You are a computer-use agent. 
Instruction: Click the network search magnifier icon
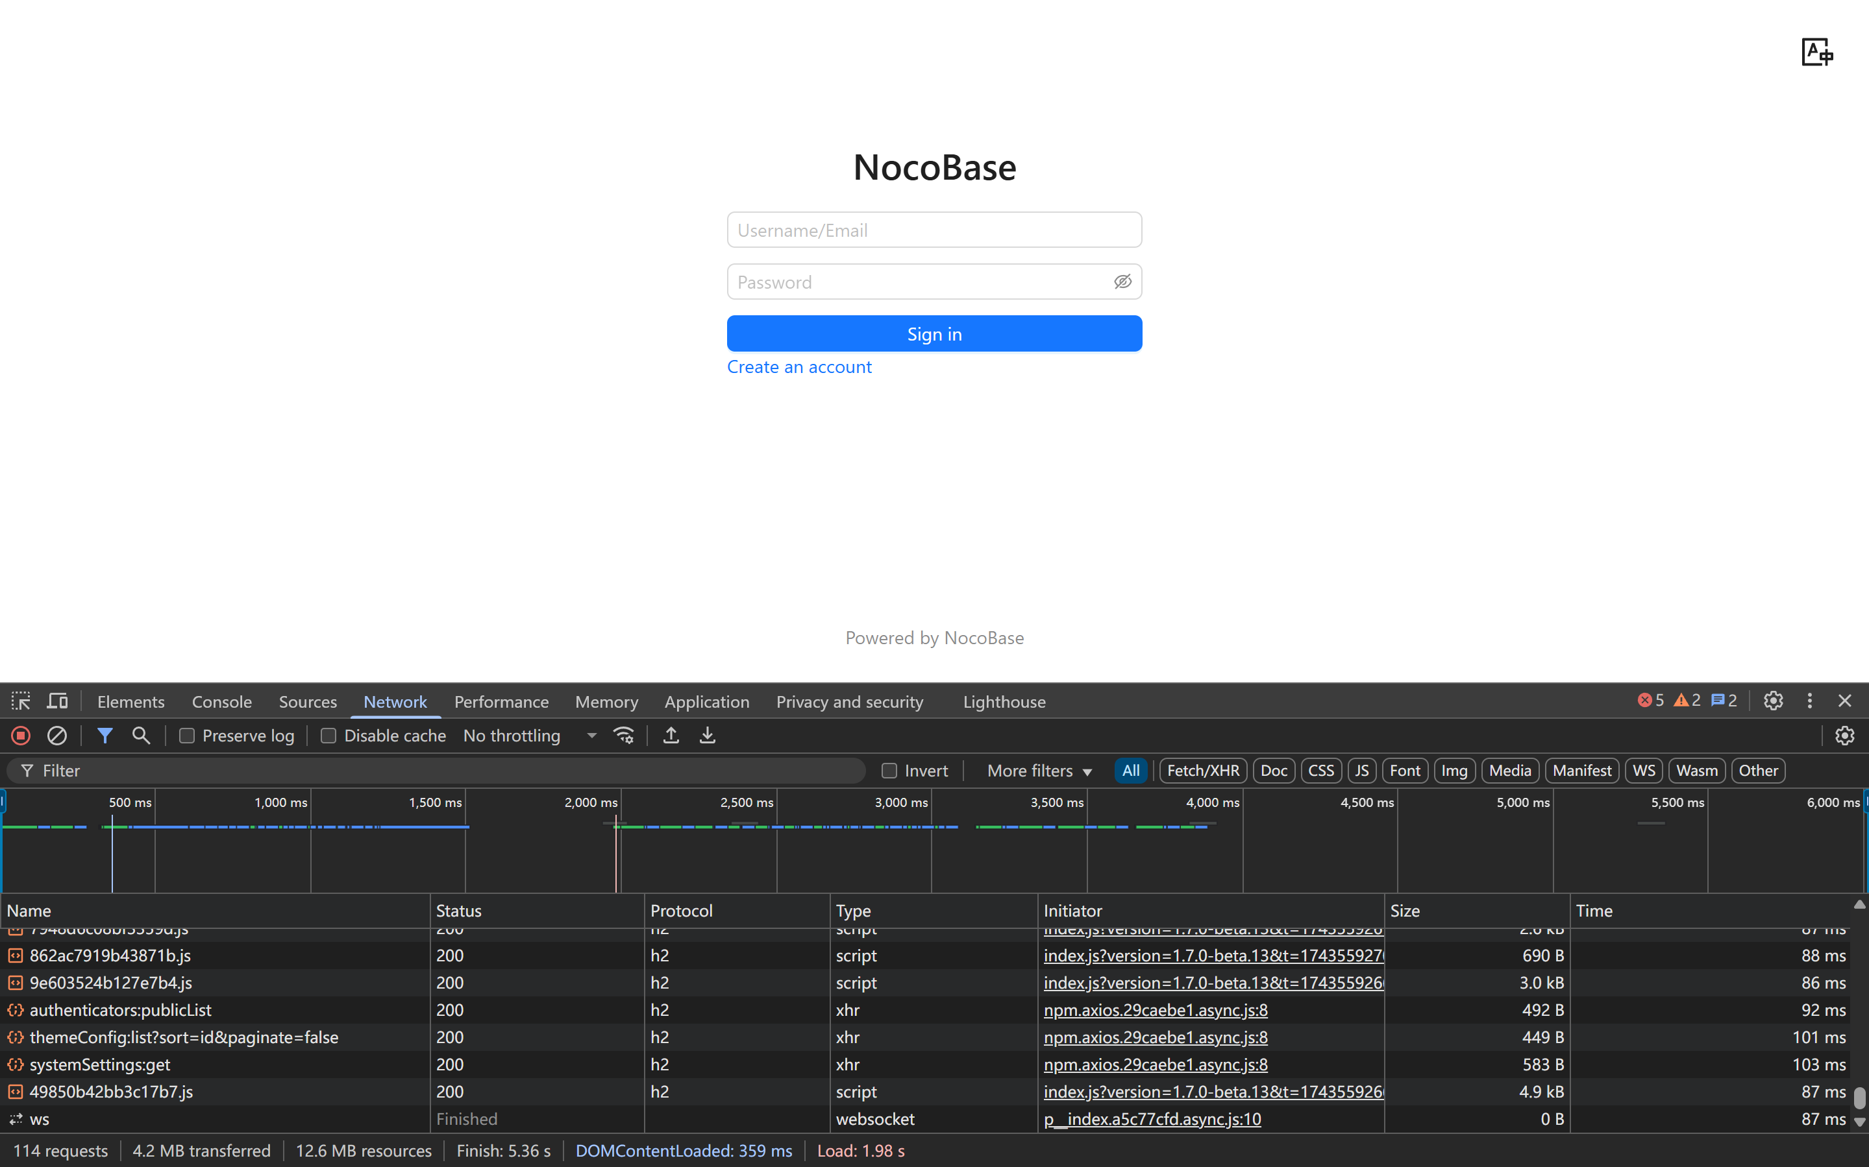pyautogui.click(x=141, y=736)
